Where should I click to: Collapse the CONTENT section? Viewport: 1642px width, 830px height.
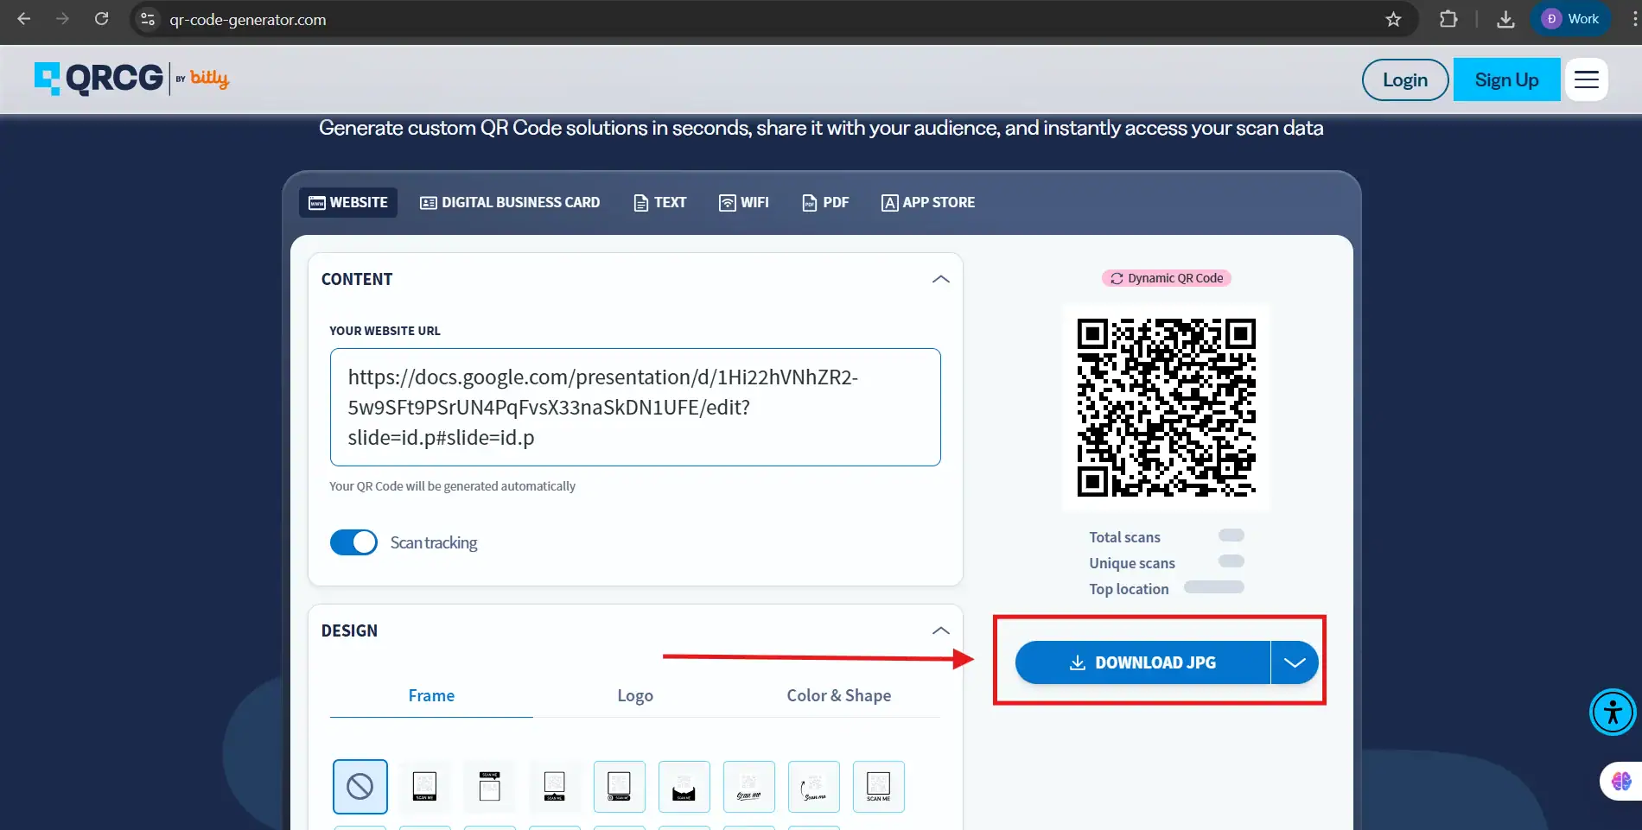tap(940, 279)
